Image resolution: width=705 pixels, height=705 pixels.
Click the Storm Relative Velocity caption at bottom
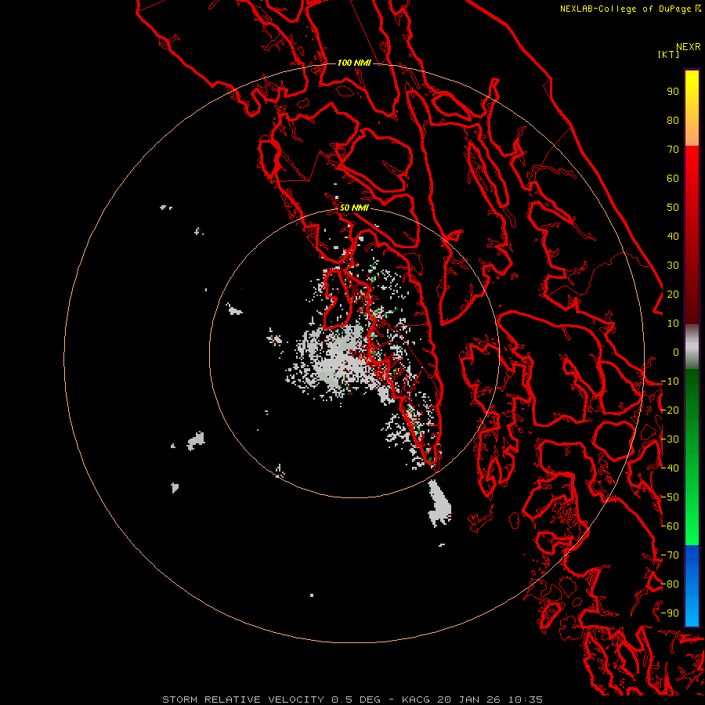[352, 700]
